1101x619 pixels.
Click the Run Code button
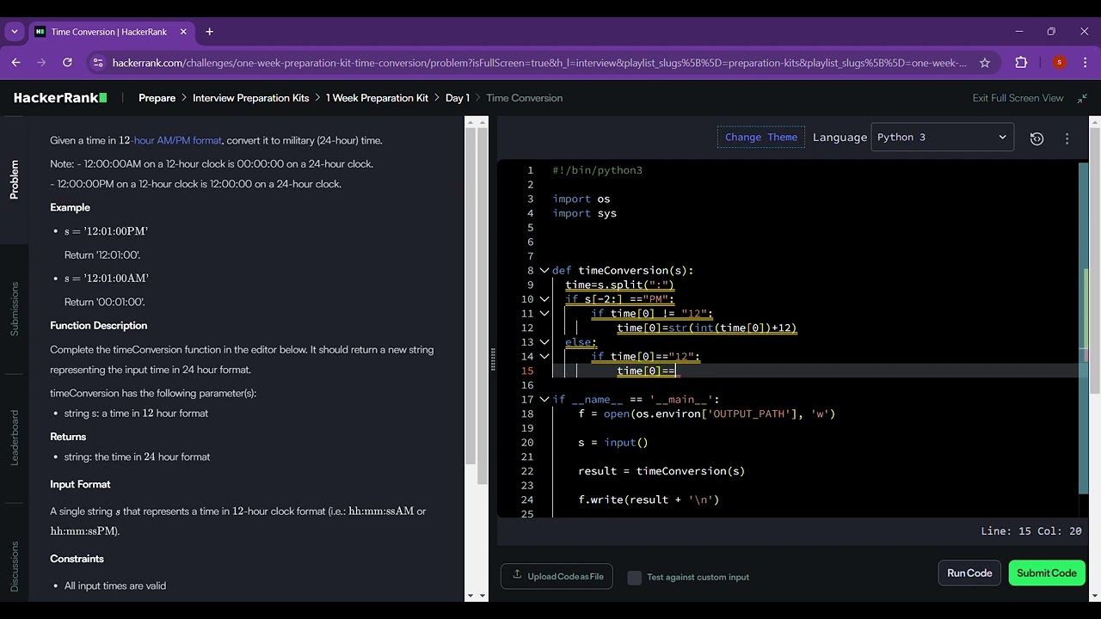pyautogui.click(x=969, y=573)
